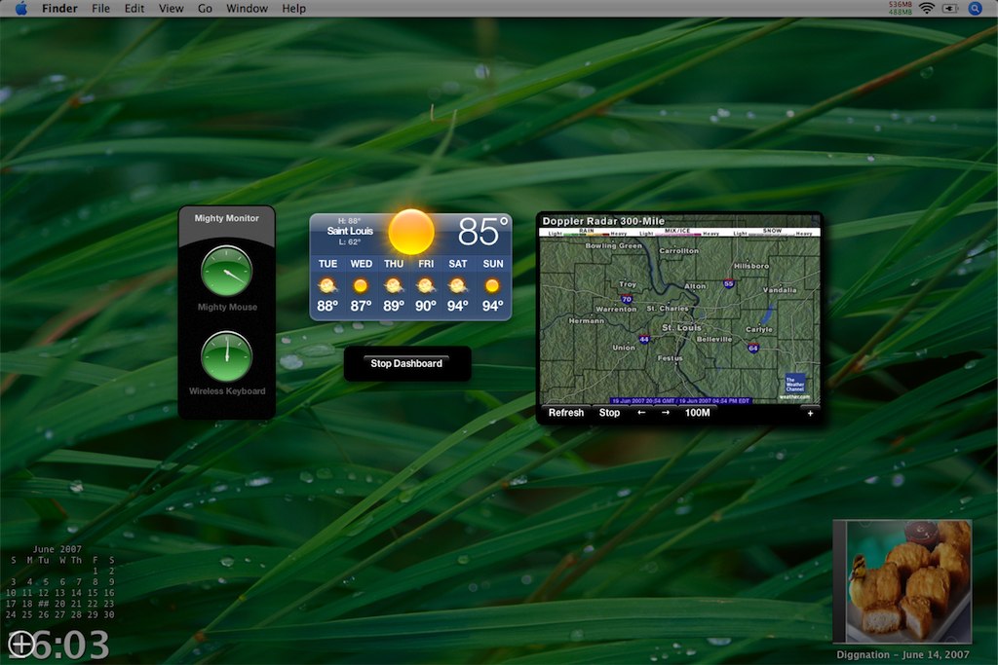This screenshot has width=998, height=665.
Task: Click the 100M range button on radar
Action: [x=697, y=413]
